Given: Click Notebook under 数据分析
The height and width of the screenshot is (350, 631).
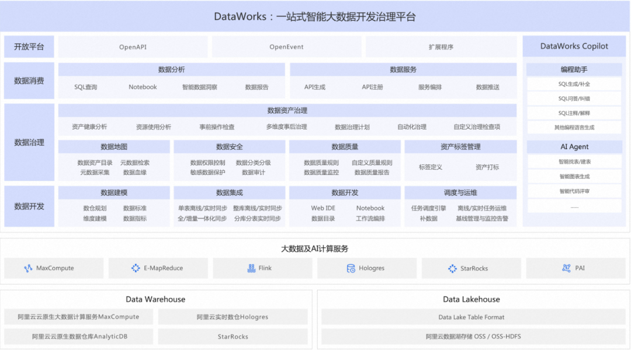Looking at the screenshot, I should [x=143, y=87].
